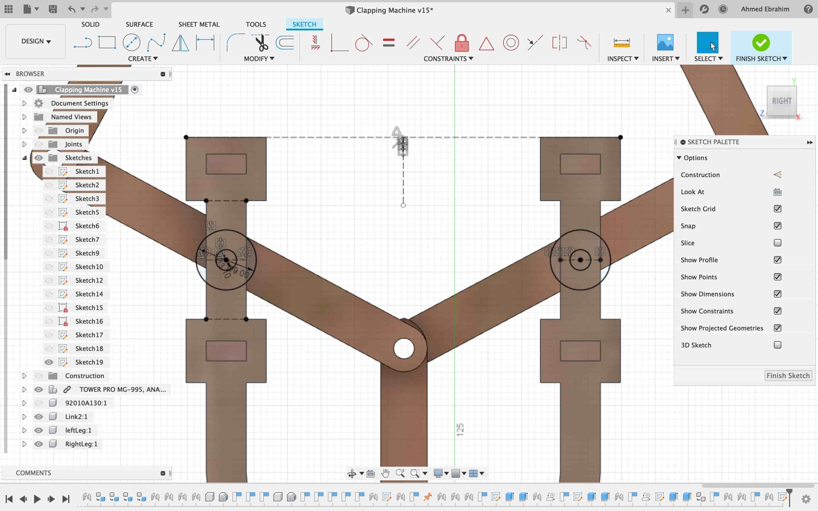Select the 2-Point Rectangle tool
Viewport: 818px width, 511px height.
107,43
